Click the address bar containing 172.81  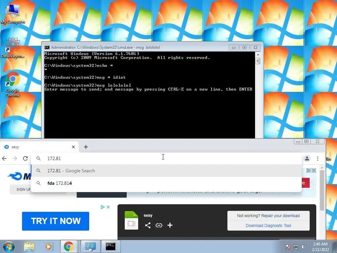(x=166, y=158)
